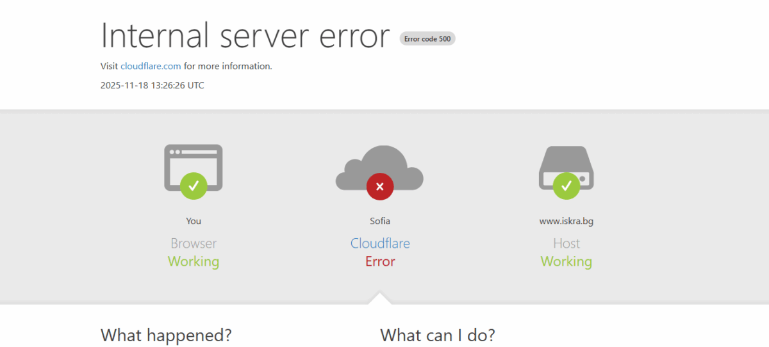Viewport: 769px width, 347px height.
Task: Open the blue Cloudflare link under Sofia
Action: [x=379, y=243]
